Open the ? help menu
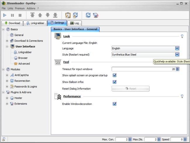190x143 pixels. pyautogui.click(x=38, y=8)
